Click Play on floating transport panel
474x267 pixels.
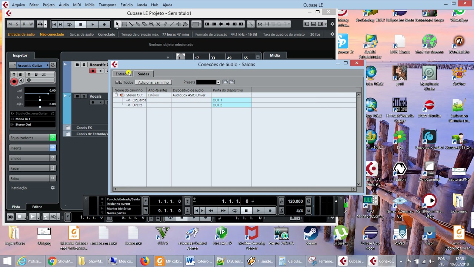258,211
